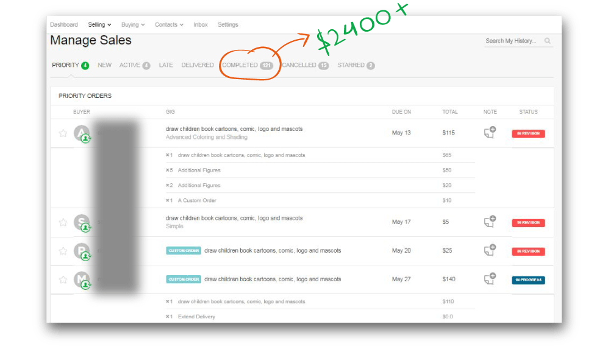The image size is (608, 347).
Task: Switch to the Starred tab
Action: (356, 65)
